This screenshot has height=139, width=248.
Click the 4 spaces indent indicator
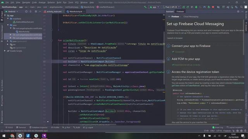pyautogui.click(x=227, y=131)
